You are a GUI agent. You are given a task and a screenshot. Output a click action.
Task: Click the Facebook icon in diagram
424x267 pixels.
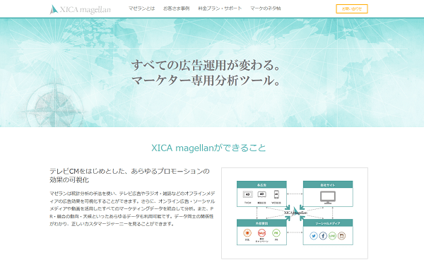(x=323, y=236)
